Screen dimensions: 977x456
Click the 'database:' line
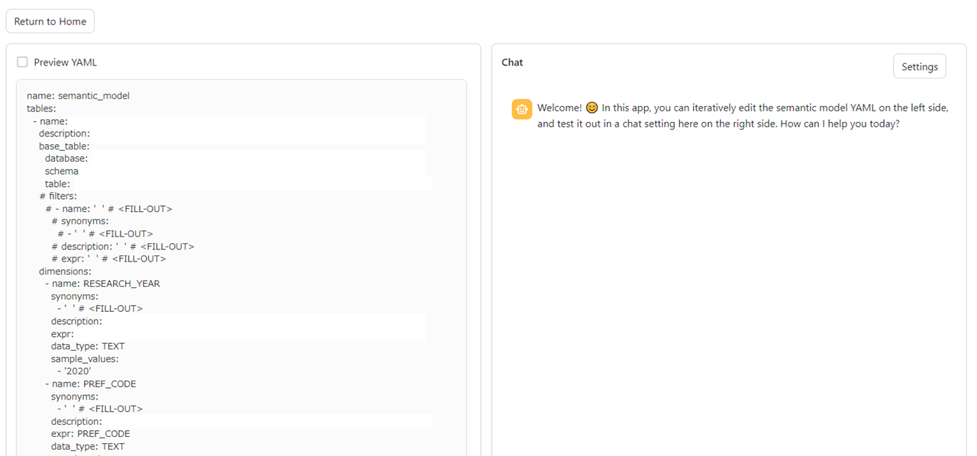pyautogui.click(x=66, y=159)
